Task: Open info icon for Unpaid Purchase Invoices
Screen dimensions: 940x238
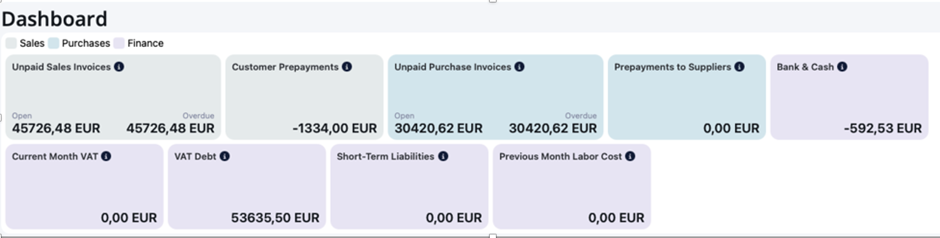Action: tap(519, 67)
